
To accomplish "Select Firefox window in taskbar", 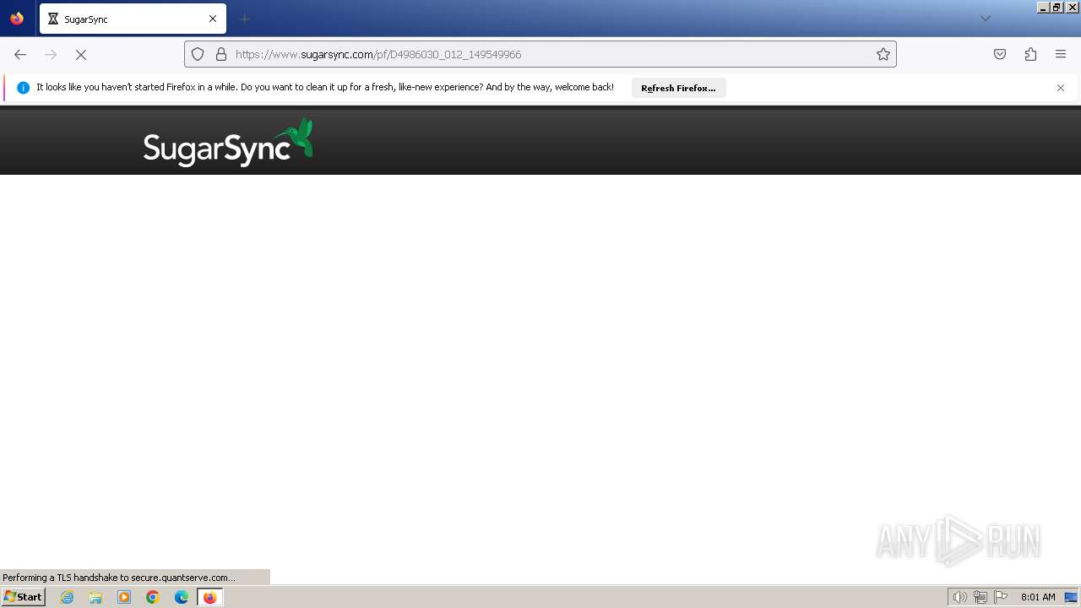I will 209,597.
